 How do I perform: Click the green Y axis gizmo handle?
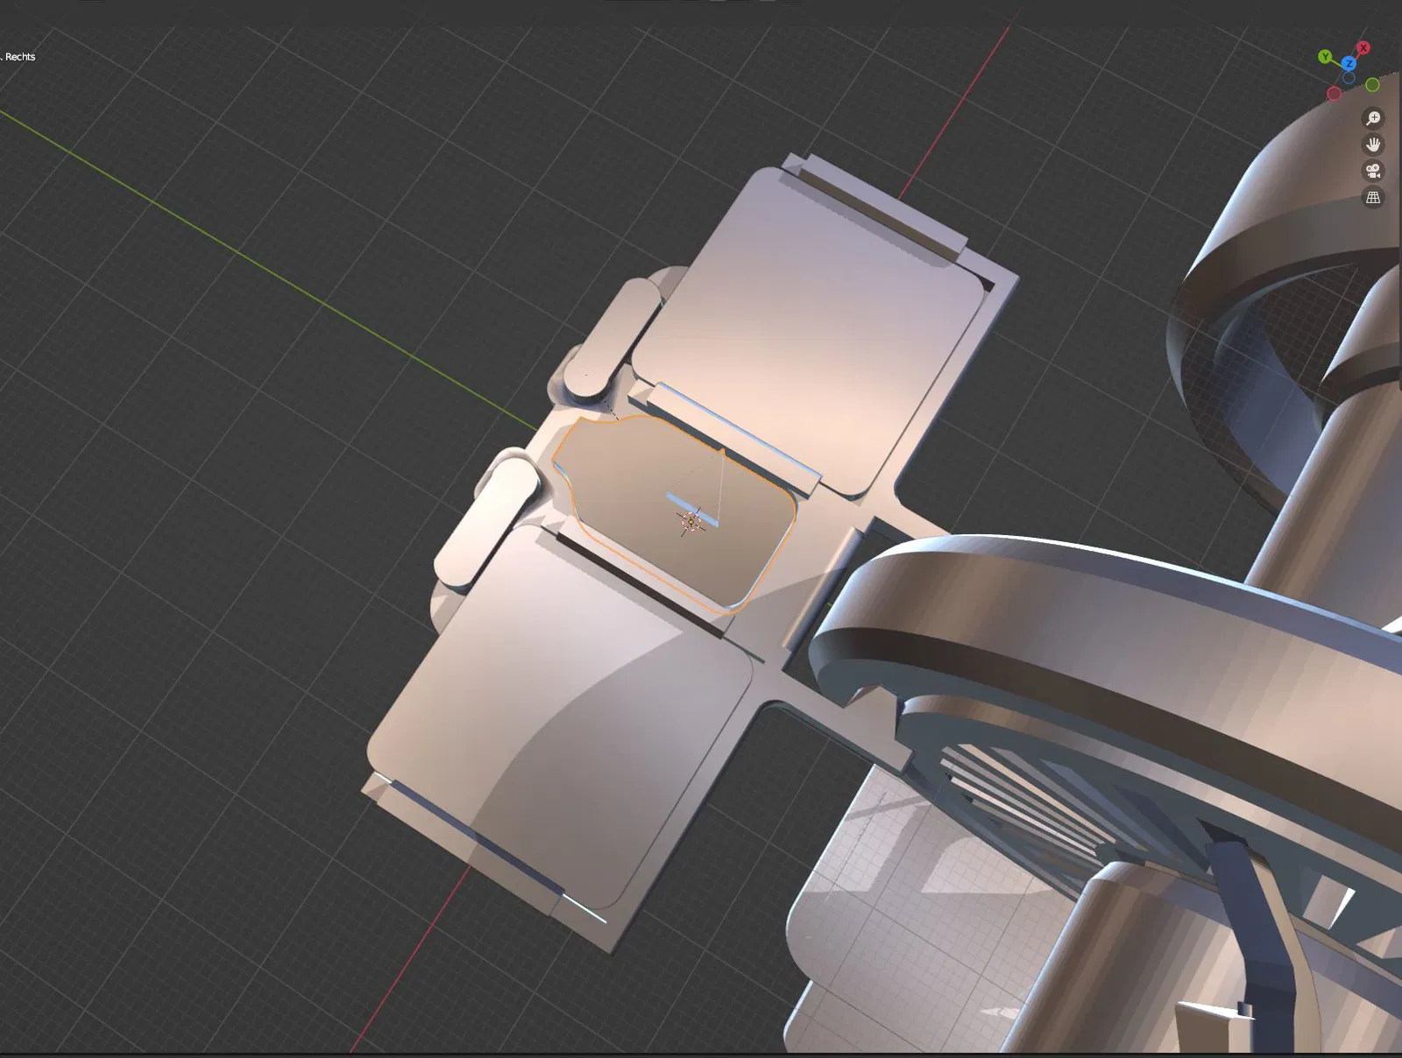pyautogui.click(x=1325, y=57)
